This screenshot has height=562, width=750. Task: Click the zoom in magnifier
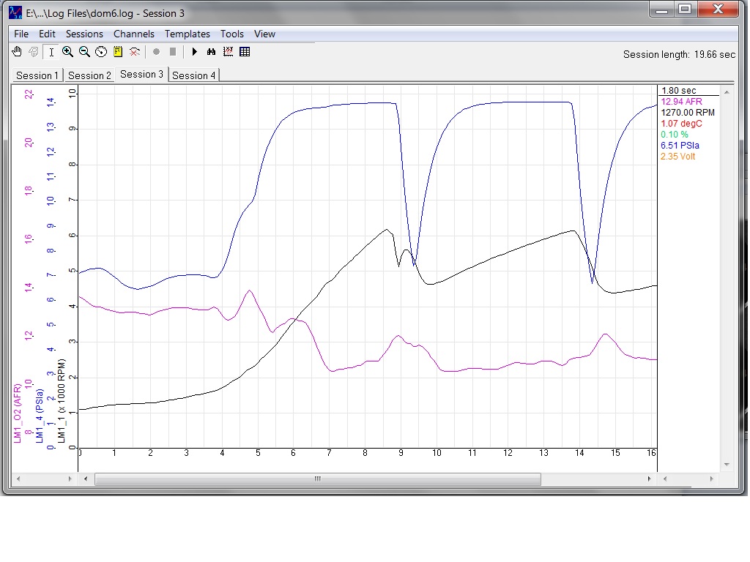(x=67, y=52)
